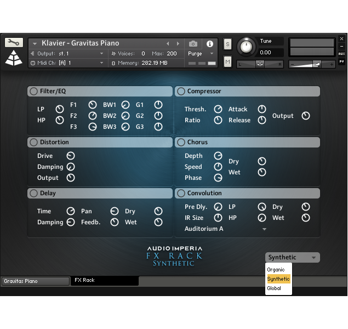Click the G3 gain knob
The height and width of the screenshot is (329, 348).
[158, 127]
